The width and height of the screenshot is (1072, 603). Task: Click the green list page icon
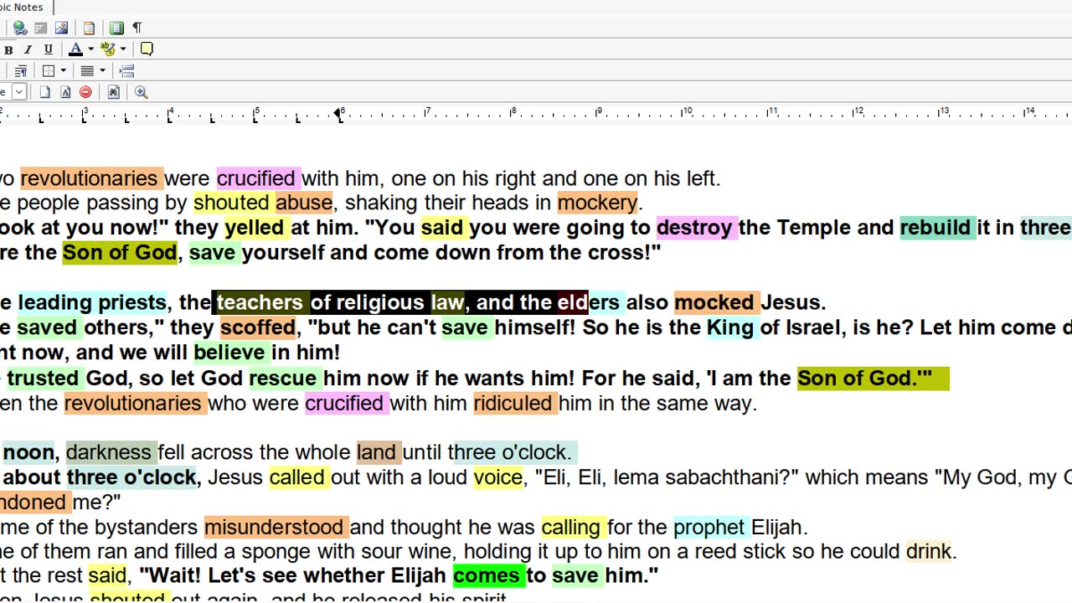pyautogui.click(x=116, y=28)
